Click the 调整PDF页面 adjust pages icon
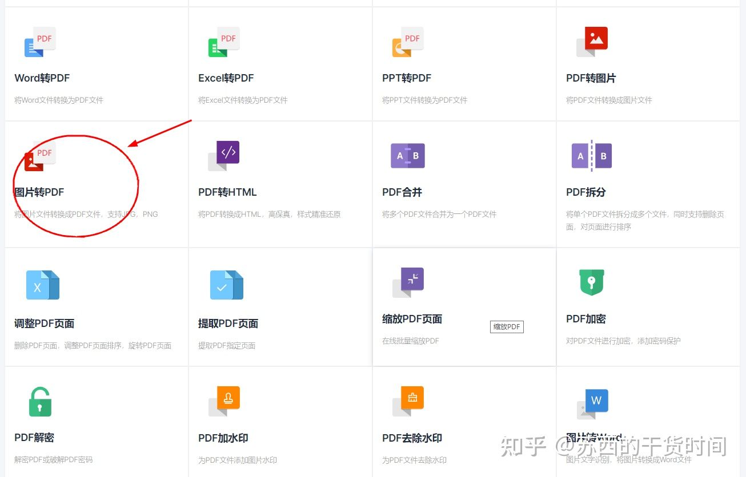This screenshot has width=746, height=477. tap(43, 285)
